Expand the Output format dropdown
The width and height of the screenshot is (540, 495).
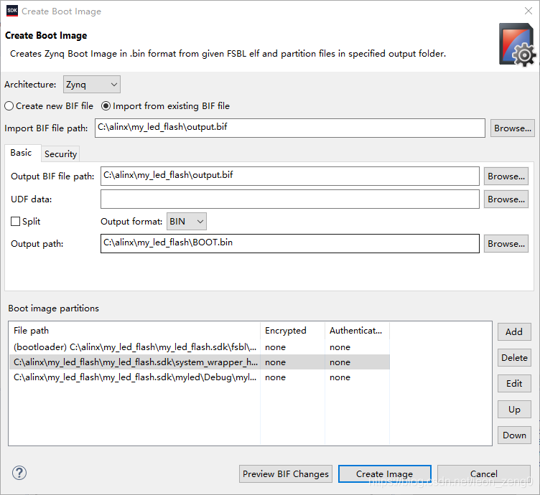[x=187, y=222]
